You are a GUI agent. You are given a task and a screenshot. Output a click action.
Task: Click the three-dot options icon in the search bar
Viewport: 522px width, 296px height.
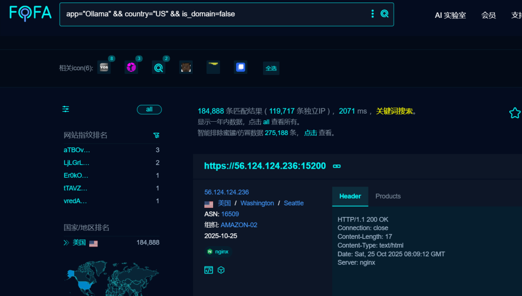coord(373,14)
